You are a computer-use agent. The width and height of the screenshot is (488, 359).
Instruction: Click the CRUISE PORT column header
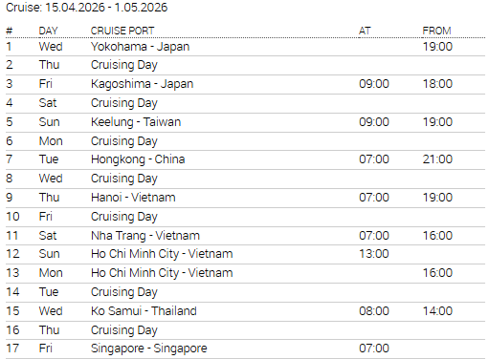122,31
